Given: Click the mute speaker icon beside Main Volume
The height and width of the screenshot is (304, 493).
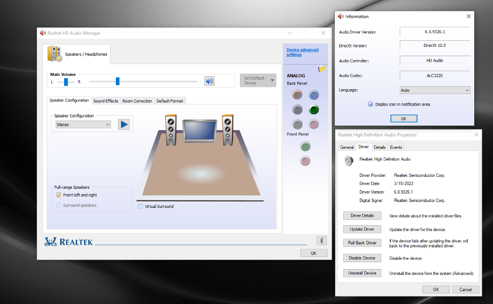Looking at the screenshot, I should click(x=210, y=81).
